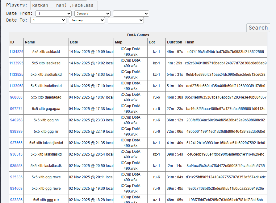Image resolution: width=276 pixels, height=203 pixels.
Task: Click hash starting fe30c7ff68b852f5
Action: click(226, 189)
